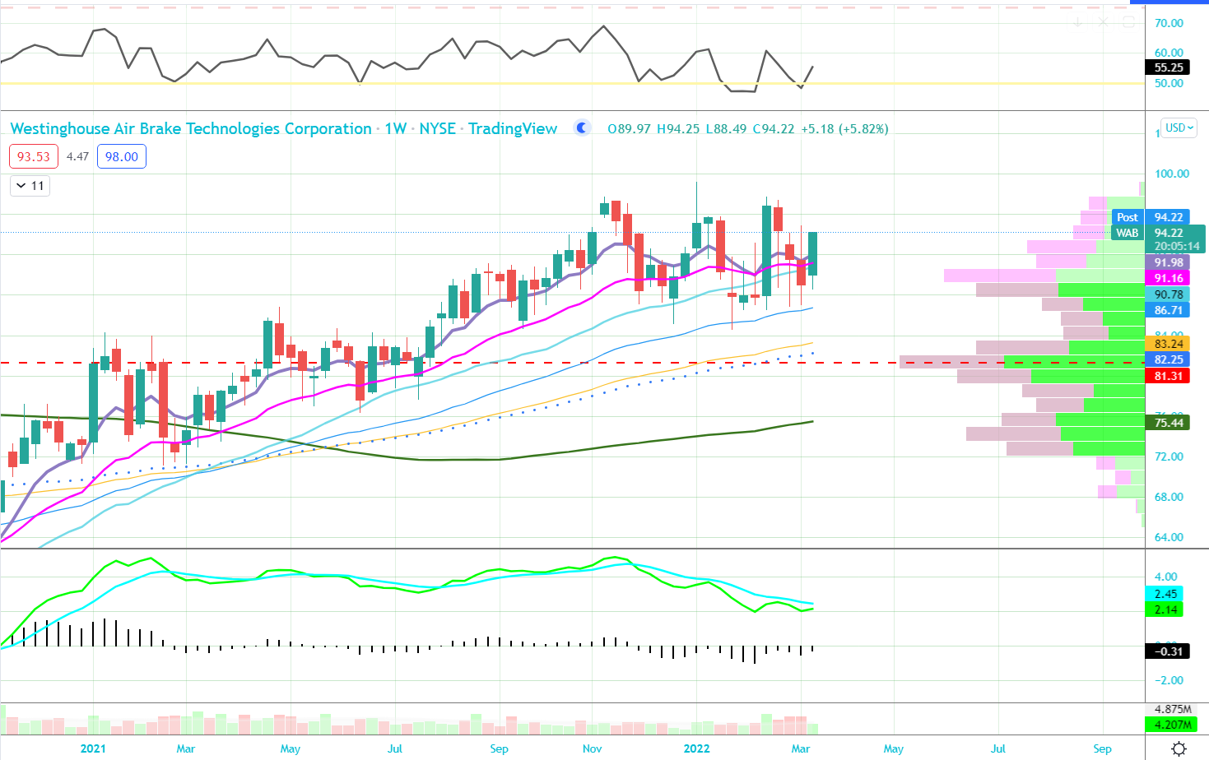This screenshot has height=760, width=1209.
Task: Click the 75.44 dark green average label
Action: [x=1168, y=423]
